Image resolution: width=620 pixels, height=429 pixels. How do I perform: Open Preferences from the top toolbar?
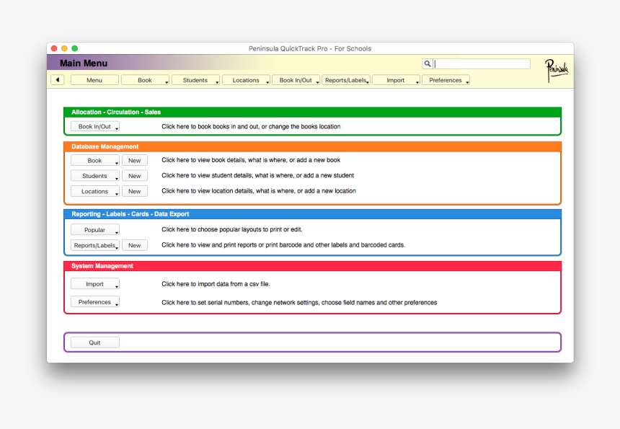[x=446, y=80]
